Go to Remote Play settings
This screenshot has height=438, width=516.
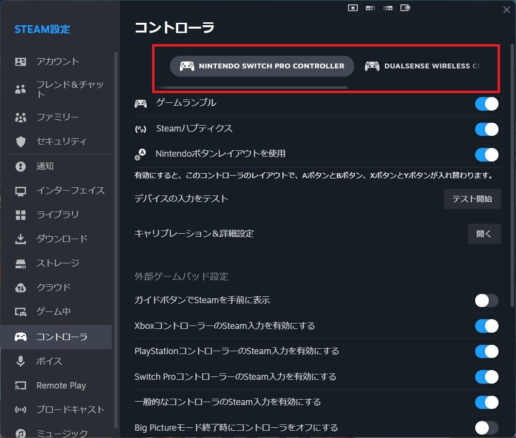(56, 386)
